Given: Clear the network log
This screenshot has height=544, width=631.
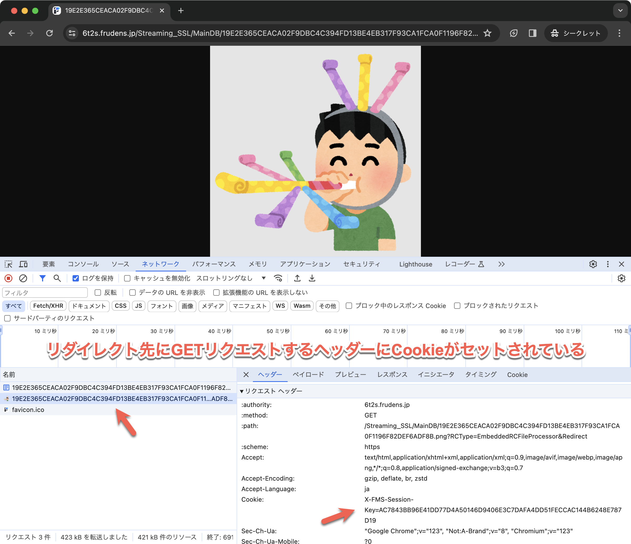Looking at the screenshot, I should click(x=23, y=278).
